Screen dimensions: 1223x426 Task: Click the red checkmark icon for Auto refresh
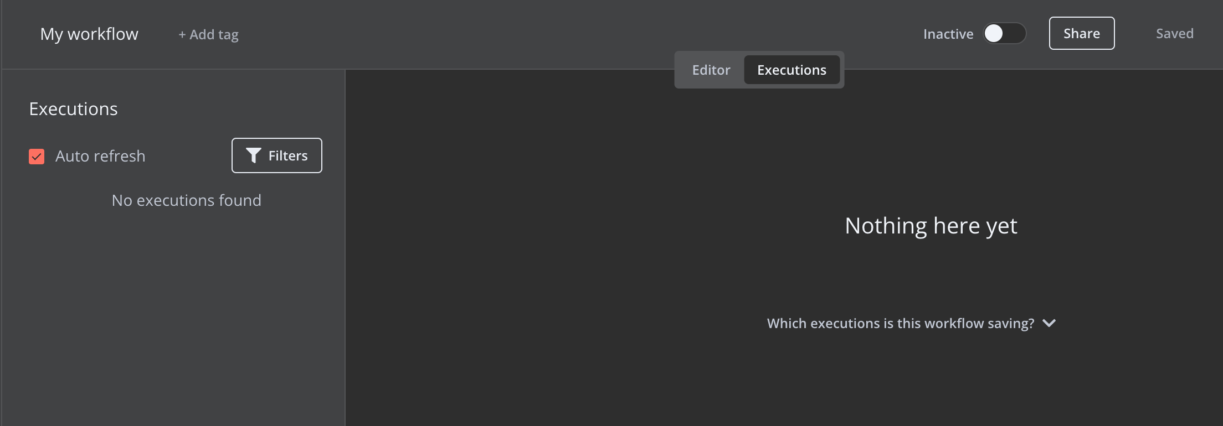click(37, 157)
